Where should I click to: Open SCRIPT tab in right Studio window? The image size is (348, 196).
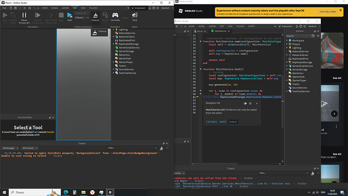tap(252, 26)
